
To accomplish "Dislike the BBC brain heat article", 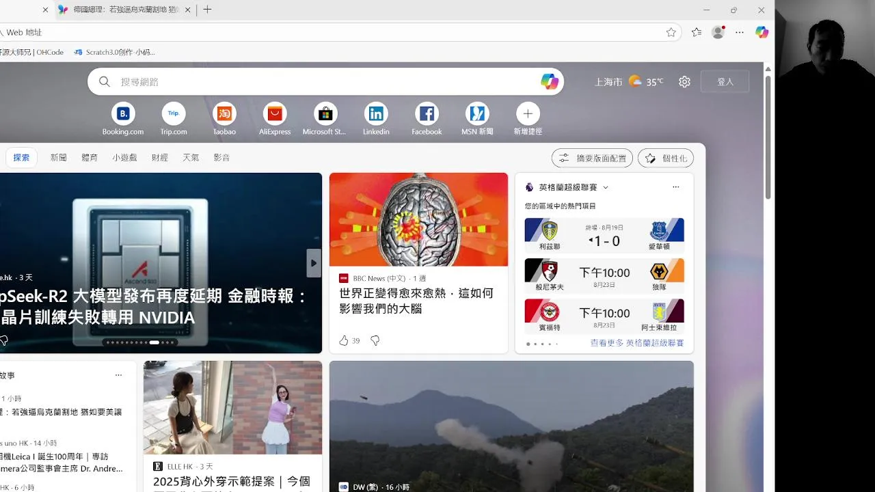I will pyautogui.click(x=375, y=340).
